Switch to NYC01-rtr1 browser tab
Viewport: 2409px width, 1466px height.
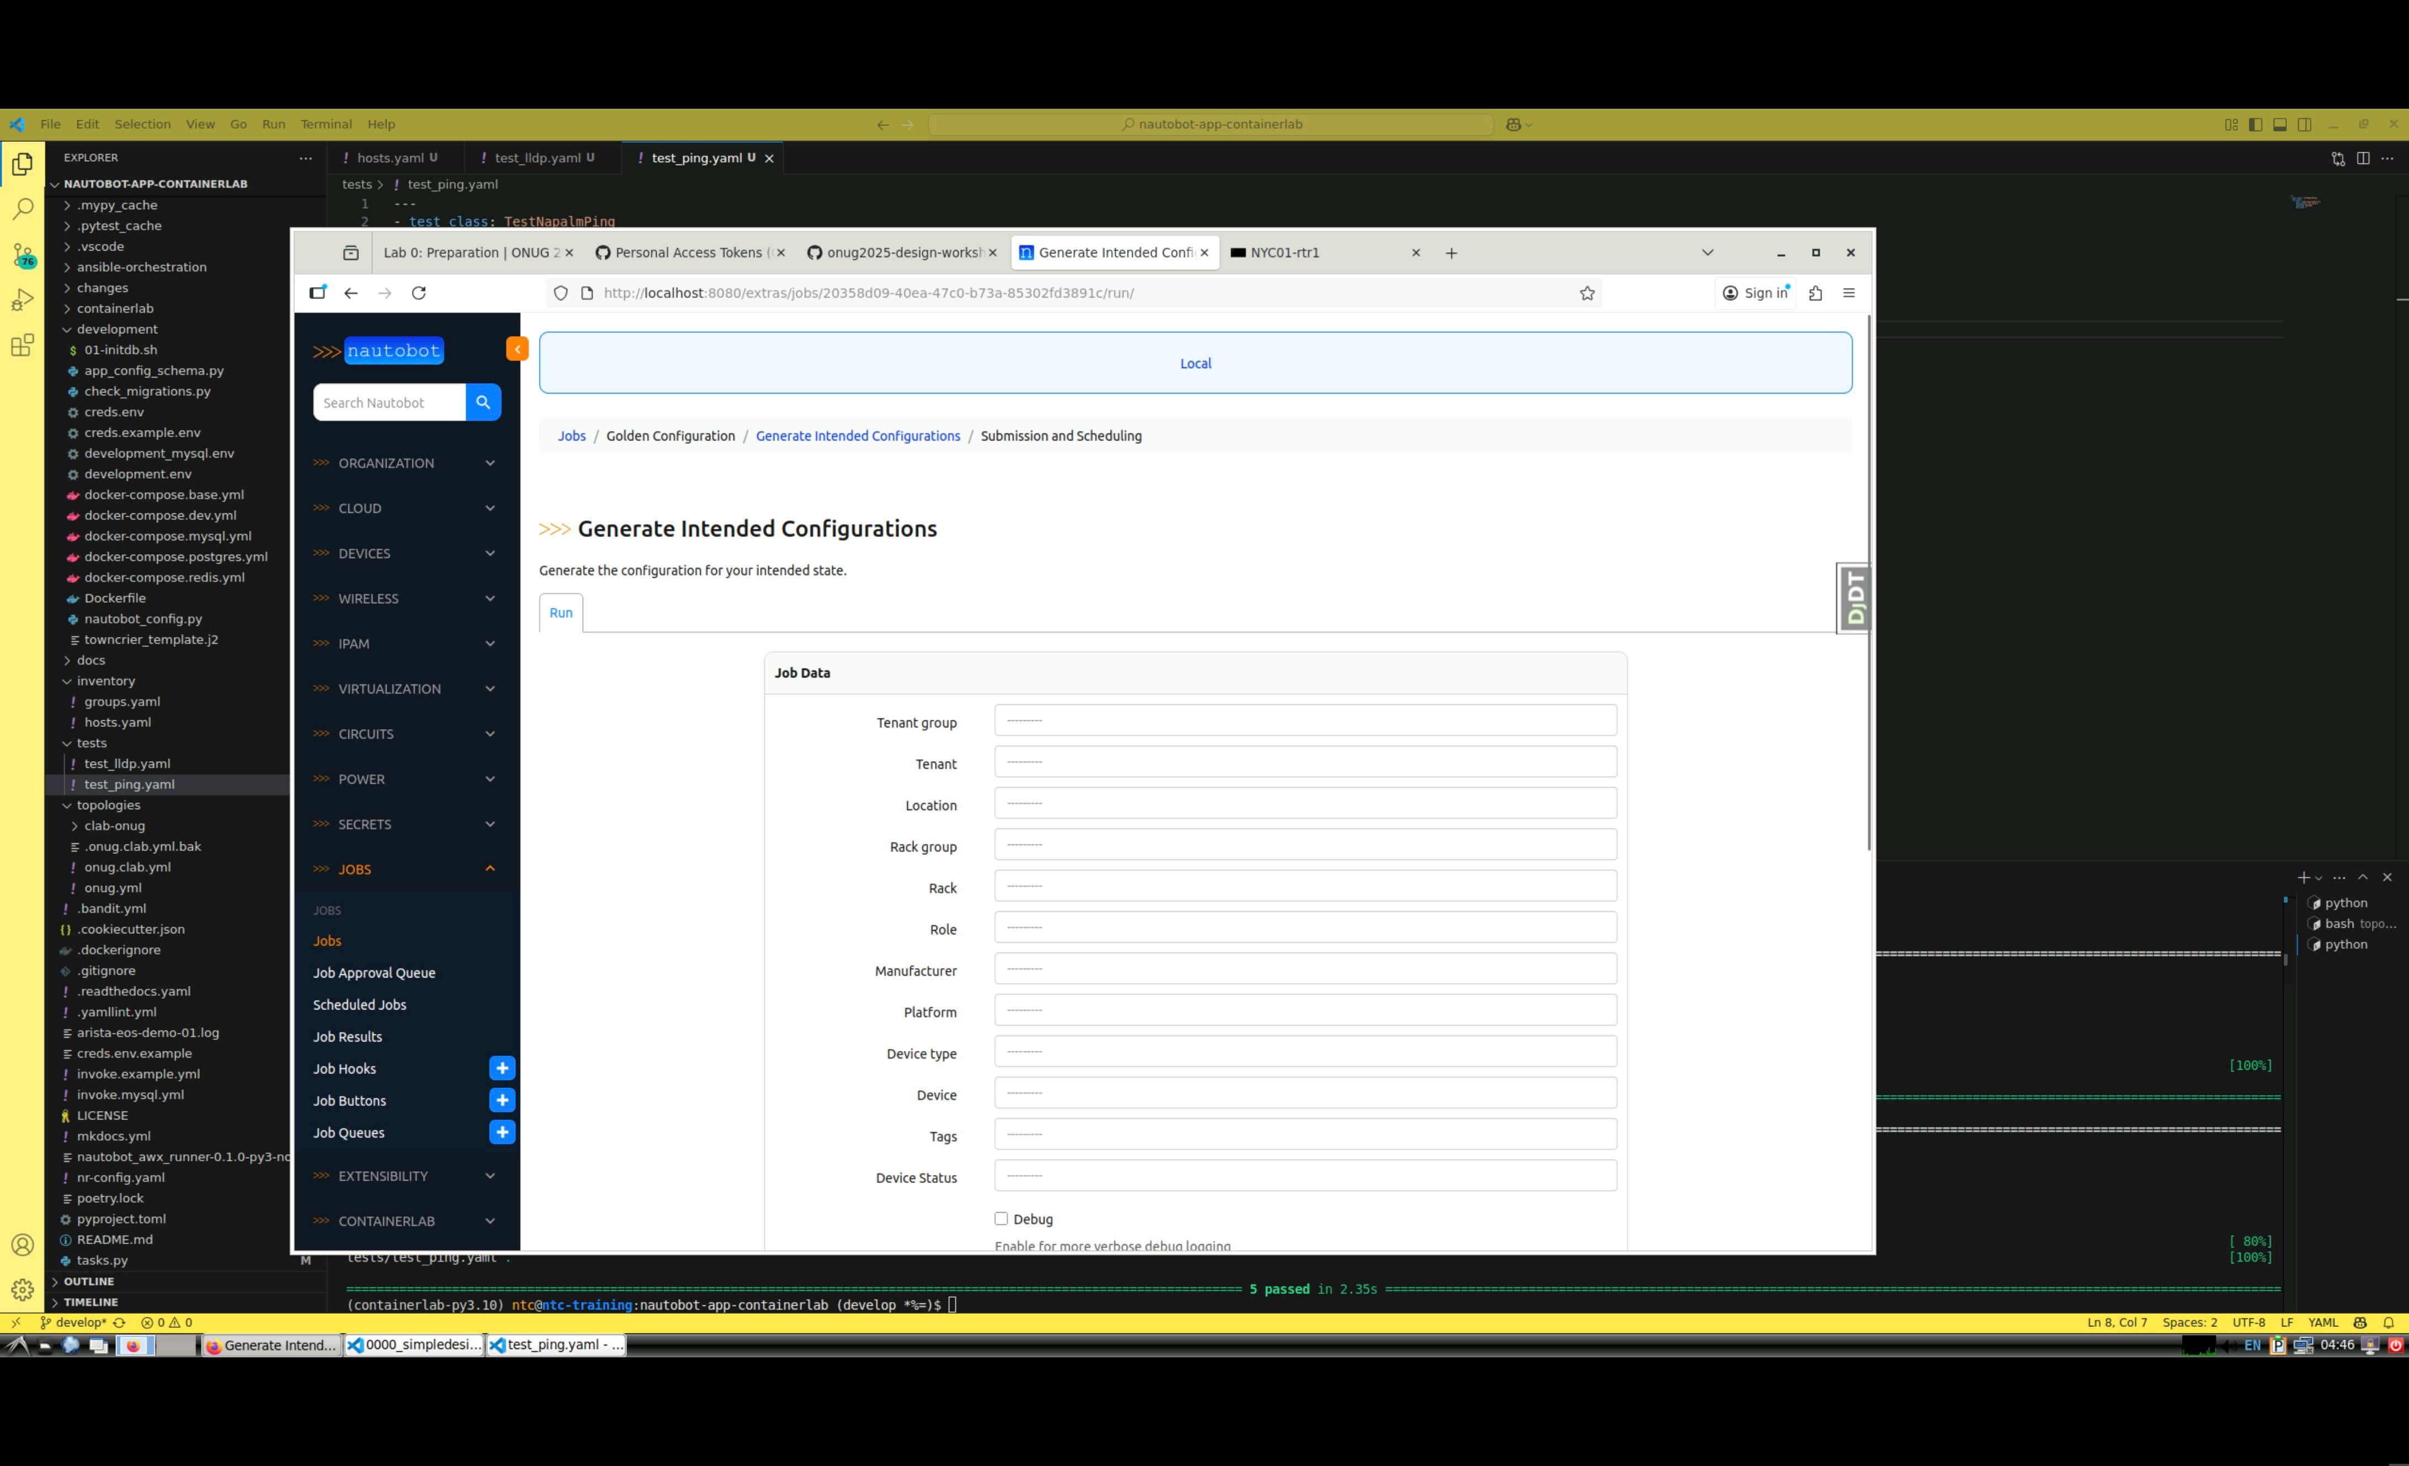[x=1285, y=252]
